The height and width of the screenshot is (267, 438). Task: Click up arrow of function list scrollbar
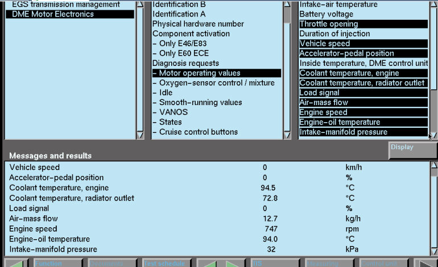[287, 4]
